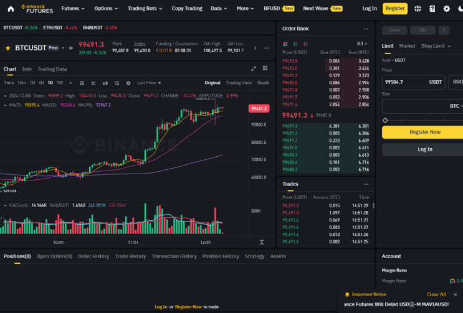The width and height of the screenshot is (463, 313).
Task: Switch chart to Original view
Action: coord(212,83)
